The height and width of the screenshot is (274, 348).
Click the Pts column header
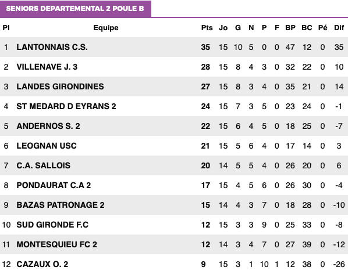pos(207,28)
